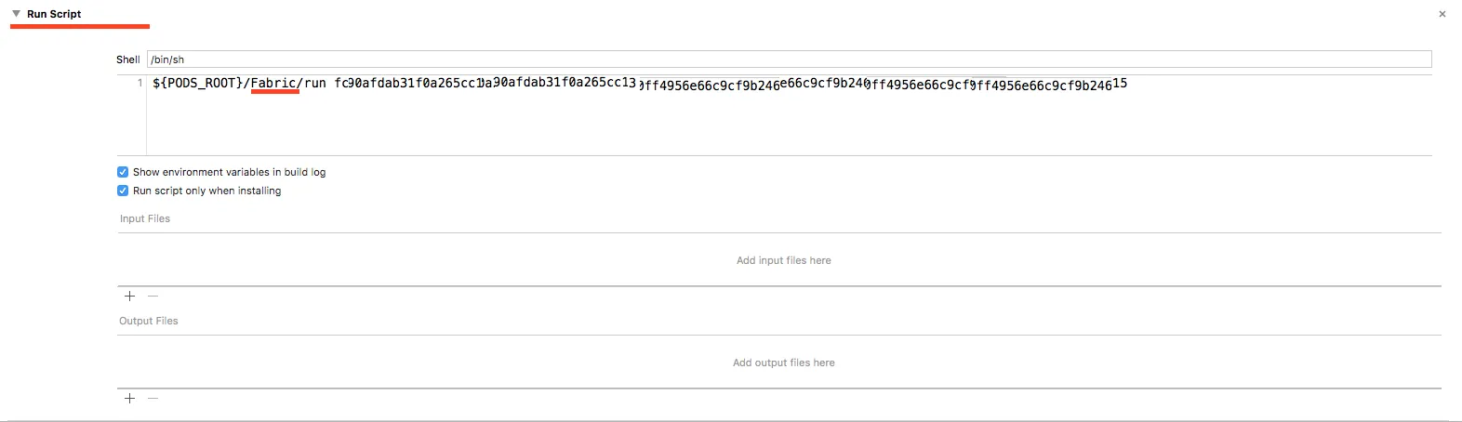Click the Input Files section header
Screen dimensions: 1462x422
click(x=145, y=218)
